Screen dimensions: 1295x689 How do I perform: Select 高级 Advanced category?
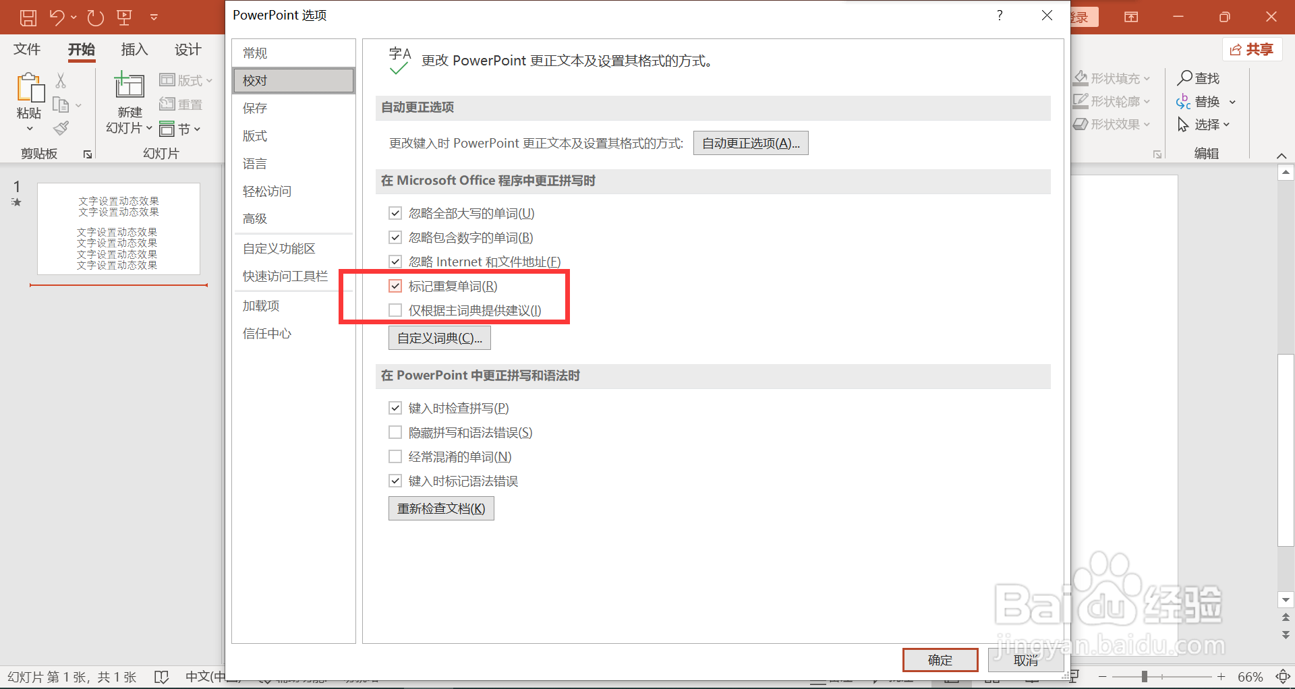click(293, 218)
